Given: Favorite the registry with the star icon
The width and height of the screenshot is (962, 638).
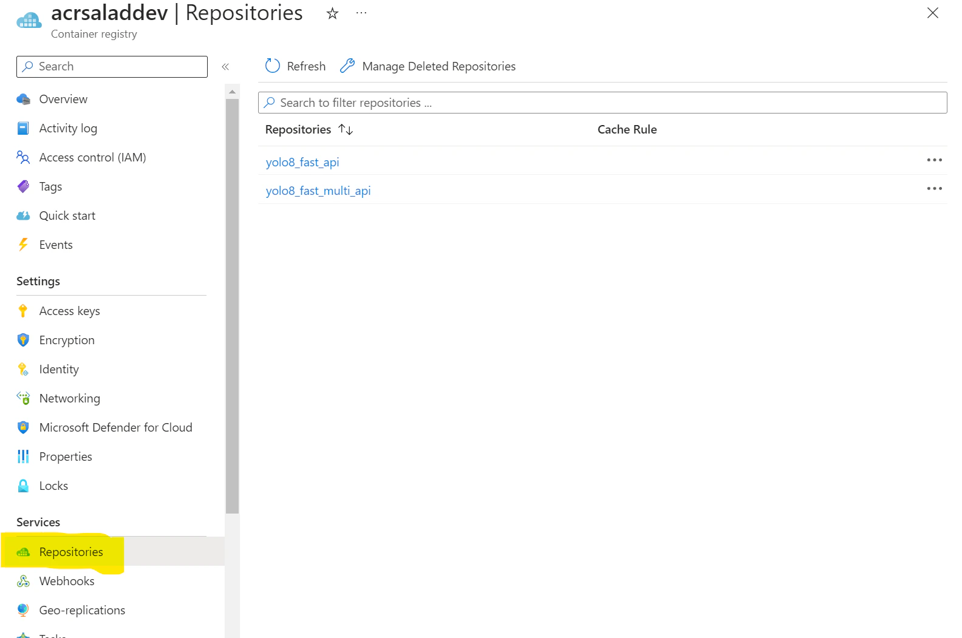Looking at the screenshot, I should [332, 13].
